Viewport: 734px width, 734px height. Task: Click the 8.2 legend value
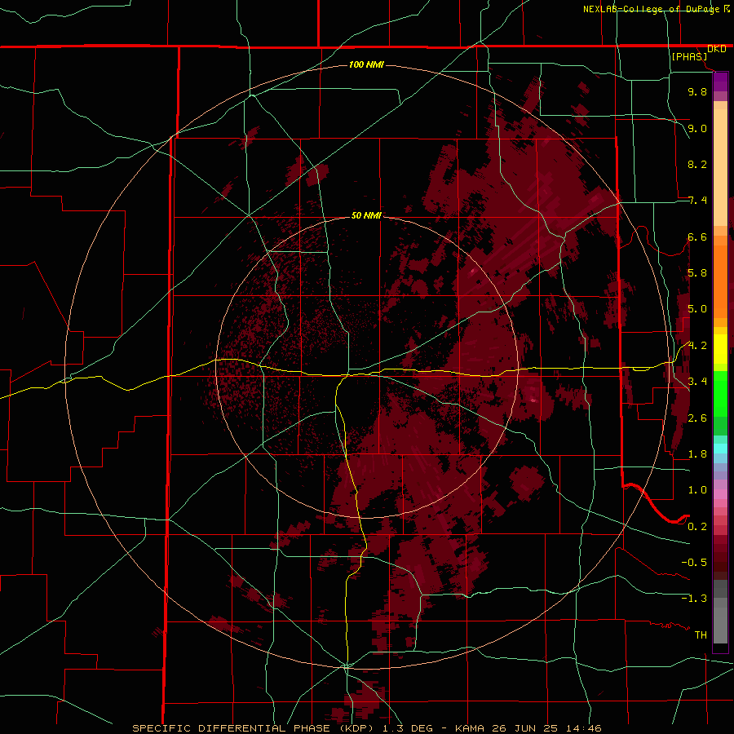(x=697, y=164)
